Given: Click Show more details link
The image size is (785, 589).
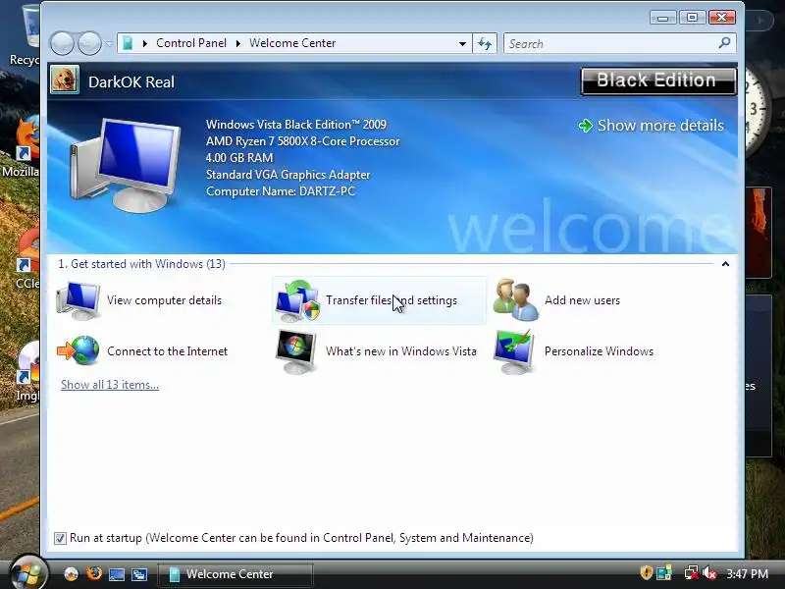Looking at the screenshot, I should [x=660, y=126].
